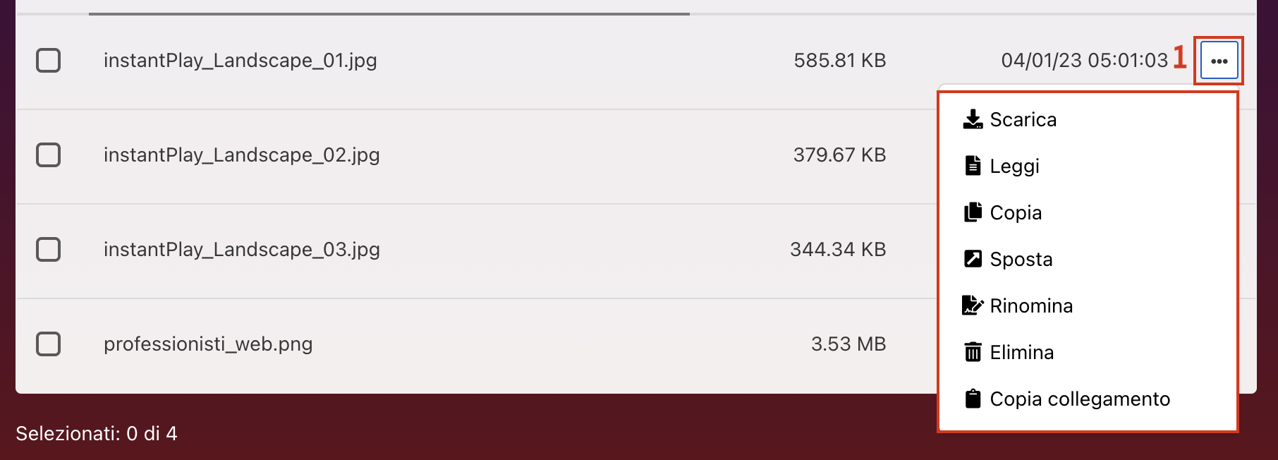Click the Copia duplicate icon
Image resolution: width=1278 pixels, height=460 pixels.
[x=973, y=212]
